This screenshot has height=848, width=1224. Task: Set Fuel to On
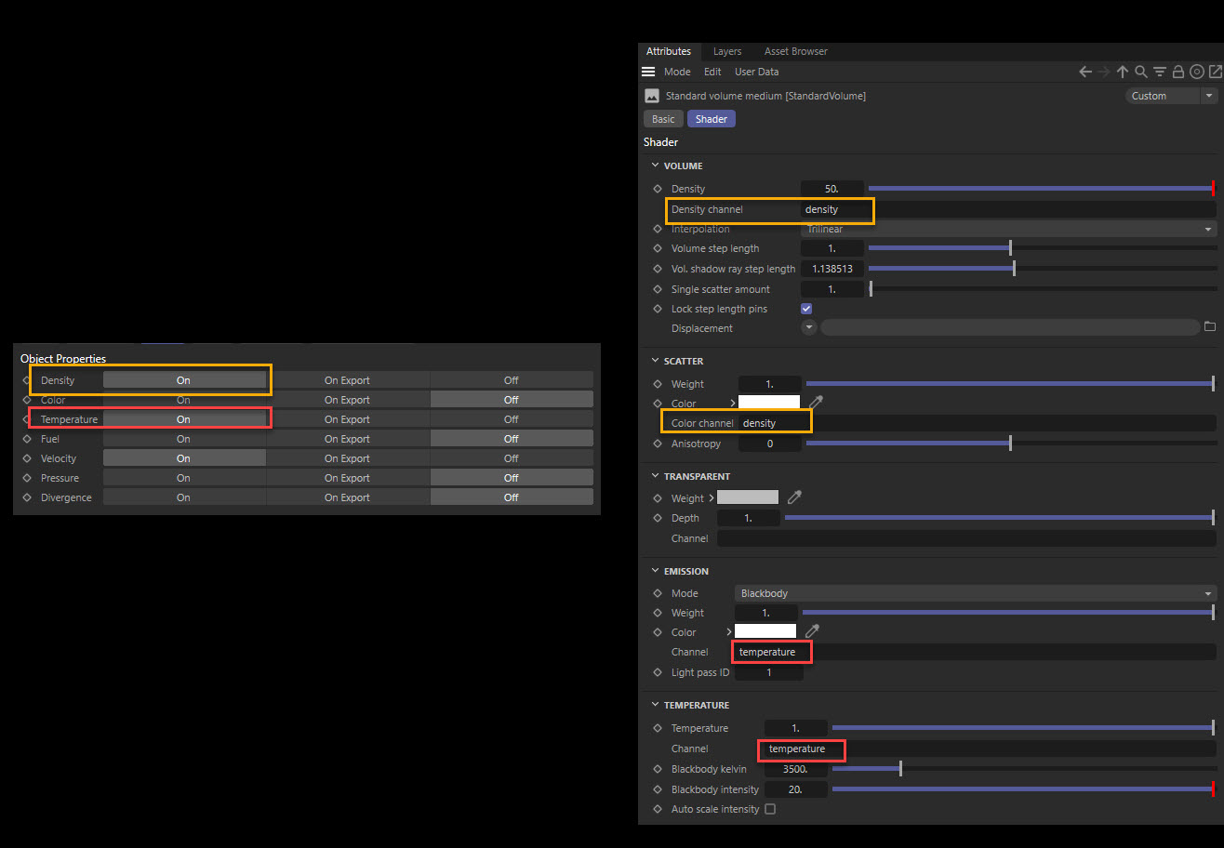[x=184, y=439]
